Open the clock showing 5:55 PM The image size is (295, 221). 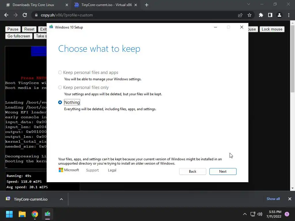tap(274, 214)
